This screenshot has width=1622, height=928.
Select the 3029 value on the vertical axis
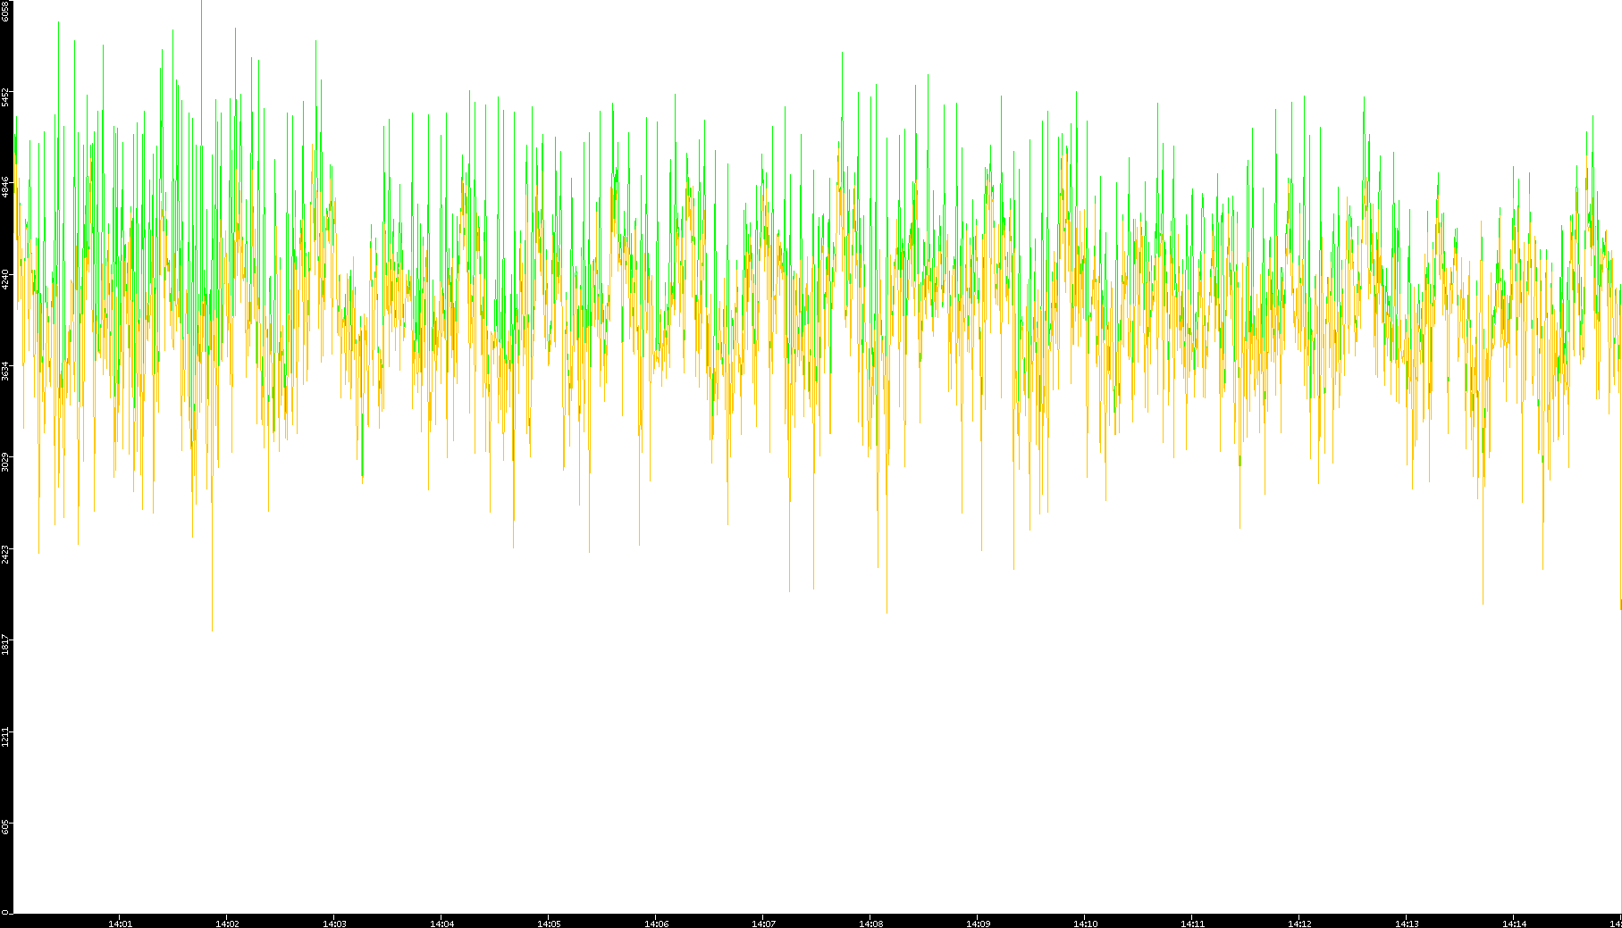pyautogui.click(x=5, y=461)
